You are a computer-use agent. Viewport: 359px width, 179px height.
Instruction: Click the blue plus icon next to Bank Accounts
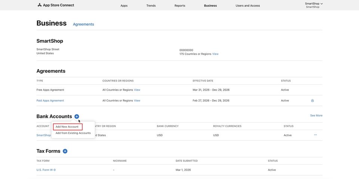coord(77,116)
